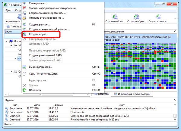
Task: Click the Viewer/Editor menu icon
Action: point(24,67)
